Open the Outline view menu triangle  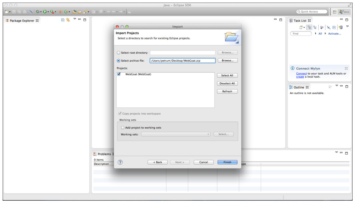point(337,86)
